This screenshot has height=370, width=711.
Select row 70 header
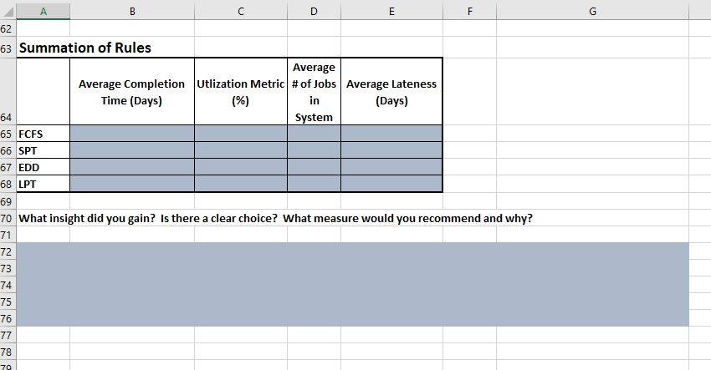click(x=8, y=219)
